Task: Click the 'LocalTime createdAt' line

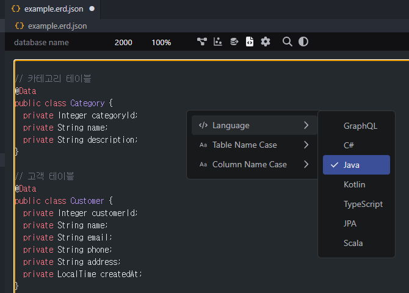Action: coord(82,274)
